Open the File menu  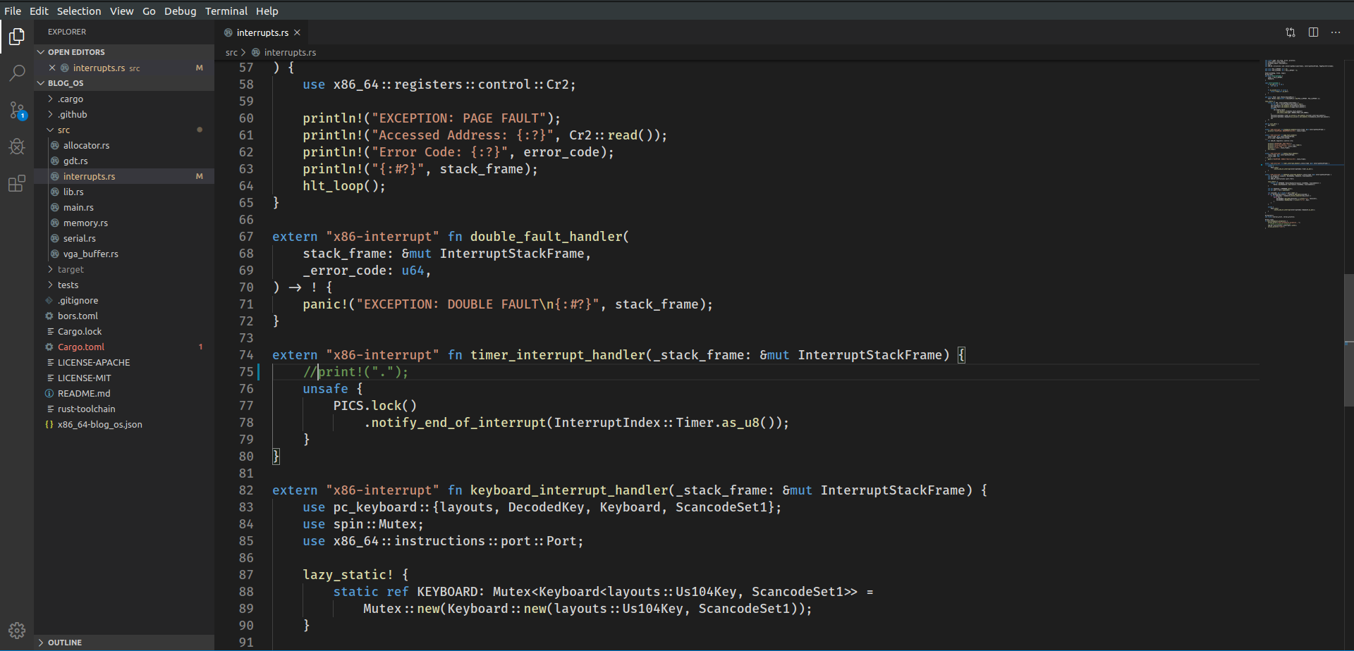13,11
